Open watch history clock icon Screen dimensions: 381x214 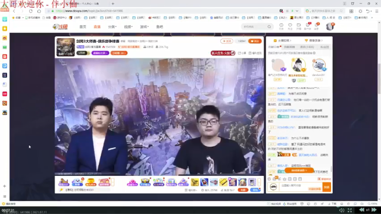click(281, 25)
